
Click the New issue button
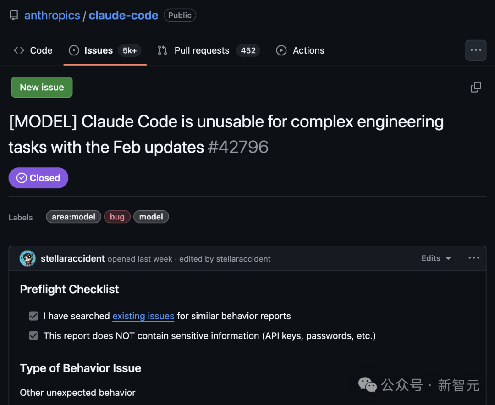42,87
